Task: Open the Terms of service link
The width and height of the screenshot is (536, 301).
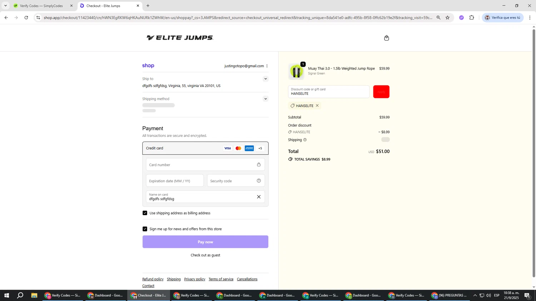Action: click(x=221, y=279)
